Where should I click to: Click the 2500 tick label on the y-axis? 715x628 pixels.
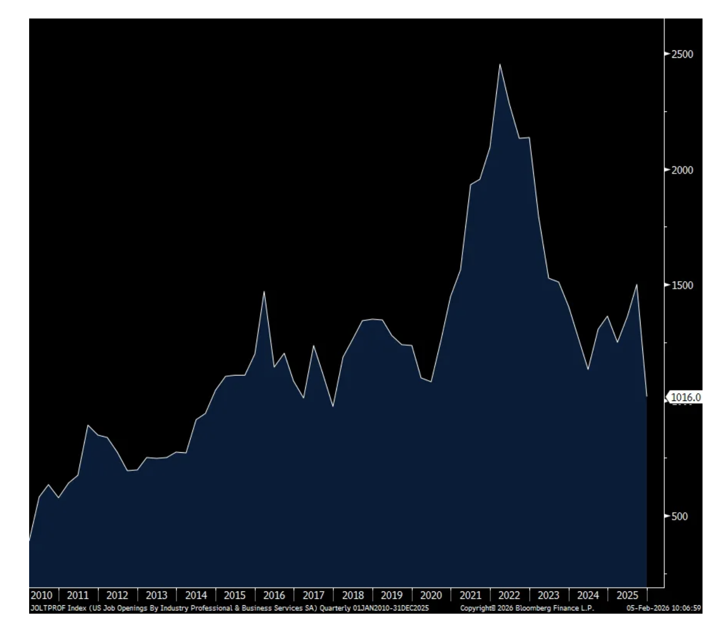[x=682, y=54]
